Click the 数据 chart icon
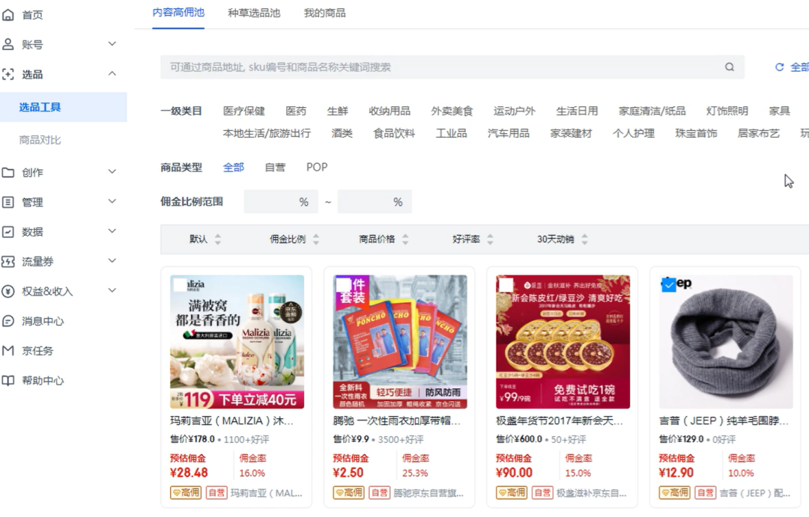The image size is (809, 517). pos(7,231)
